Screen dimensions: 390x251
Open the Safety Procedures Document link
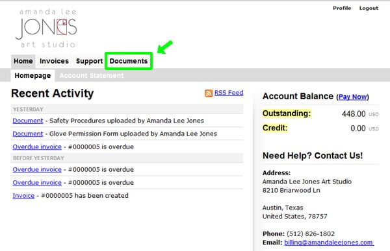click(28, 121)
